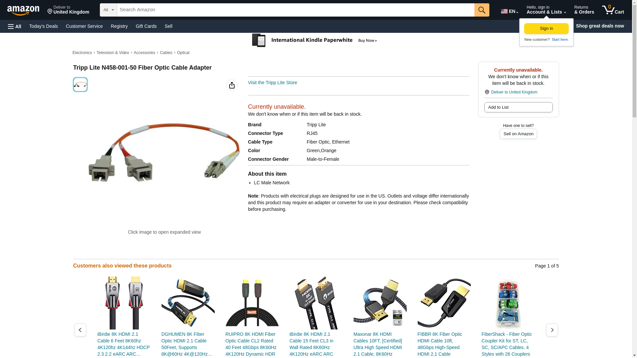This screenshot has width=637, height=358.
Task: Select the fiber cable product thumbnail
Action: point(80,85)
